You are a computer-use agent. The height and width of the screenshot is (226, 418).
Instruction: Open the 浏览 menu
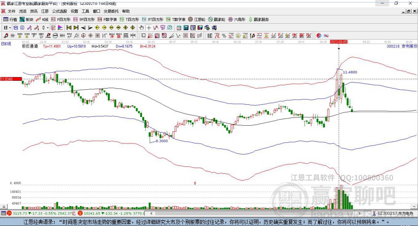(23, 11)
